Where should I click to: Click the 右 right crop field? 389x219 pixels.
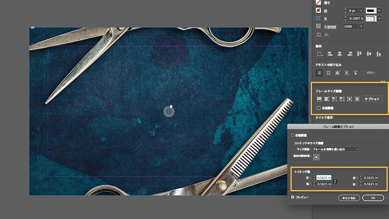[x=371, y=184]
